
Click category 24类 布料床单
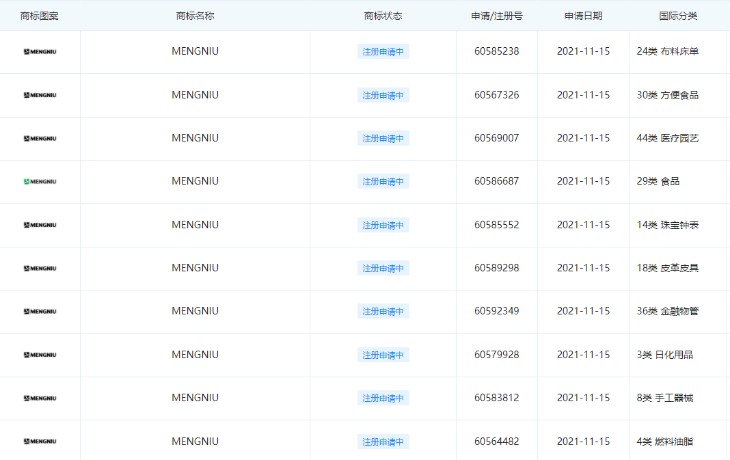click(668, 51)
